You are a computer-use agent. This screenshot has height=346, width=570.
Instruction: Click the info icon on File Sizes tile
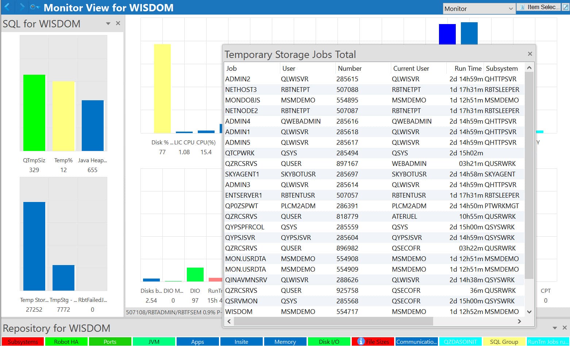(x=361, y=341)
